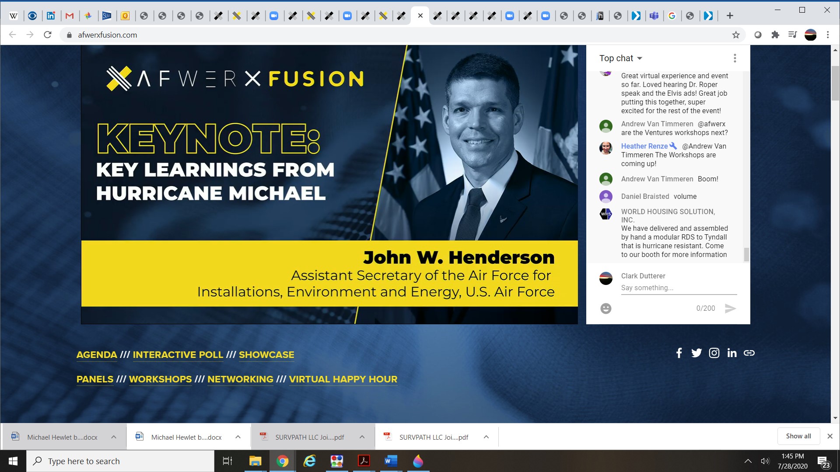Expand the Top chat dropdown

[621, 58]
